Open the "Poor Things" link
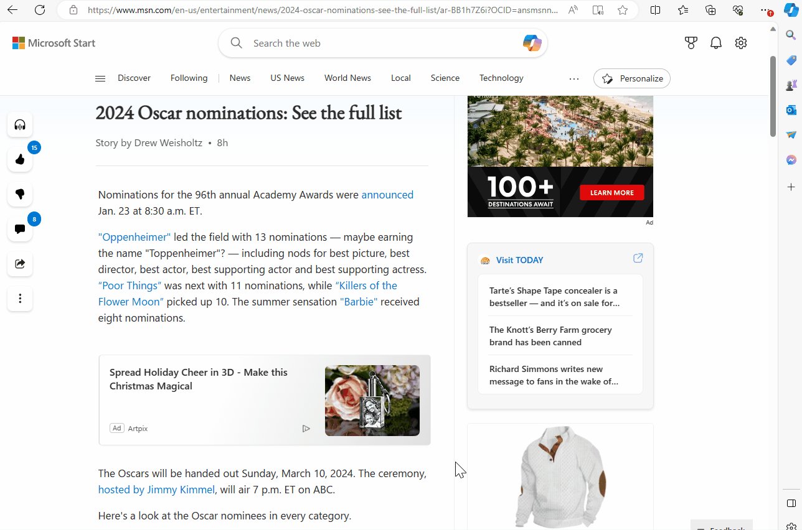802x530 pixels. click(x=130, y=286)
